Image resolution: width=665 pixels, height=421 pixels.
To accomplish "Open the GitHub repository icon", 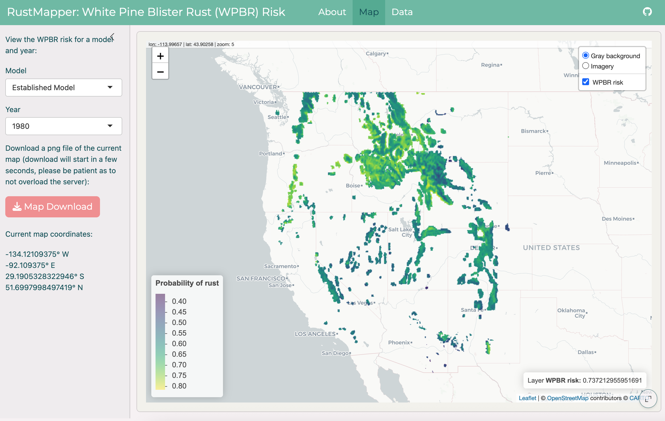I will click(x=647, y=12).
